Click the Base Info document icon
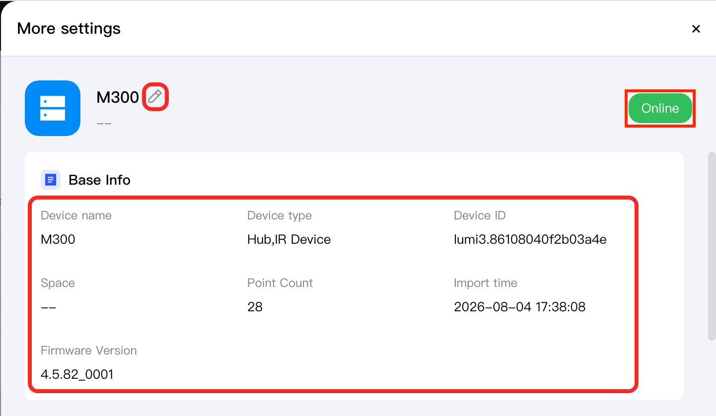This screenshot has height=416, width=716. (x=51, y=180)
